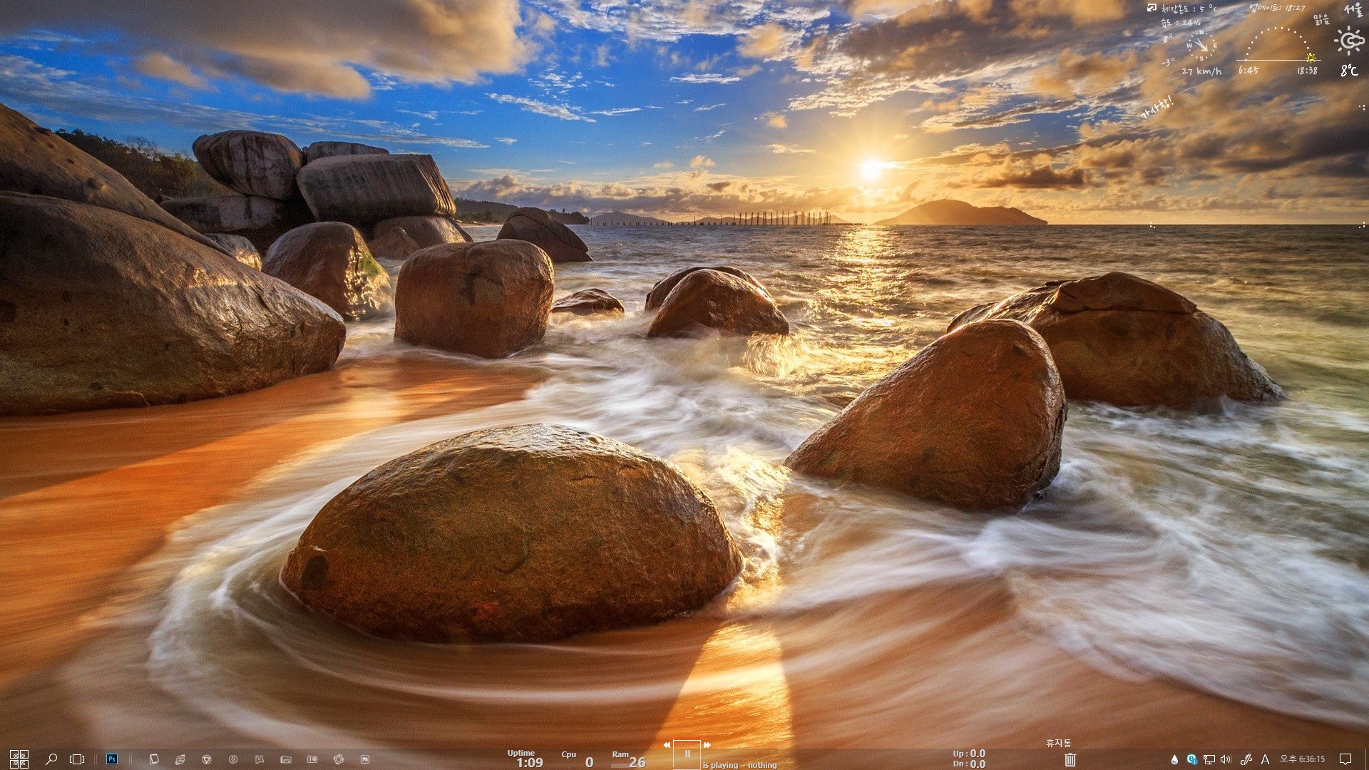The width and height of the screenshot is (1369, 770).
Task: Open the blue e-shaped tray icon
Action: (x=1191, y=759)
